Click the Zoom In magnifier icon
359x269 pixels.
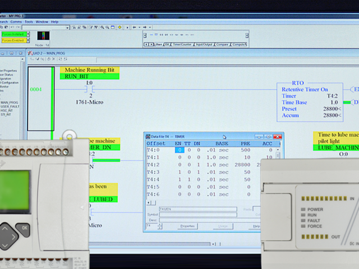tap(102, 27)
